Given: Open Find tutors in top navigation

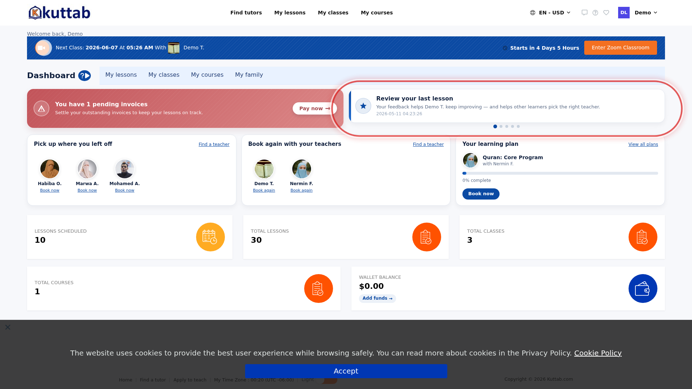Looking at the screenshot, I should click(246, 13).
